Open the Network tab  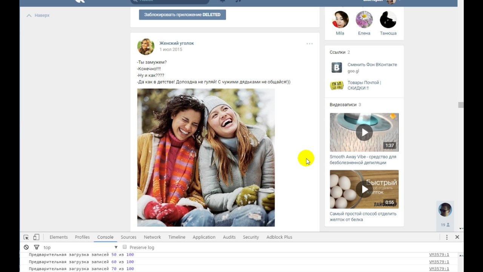(152, 237)
